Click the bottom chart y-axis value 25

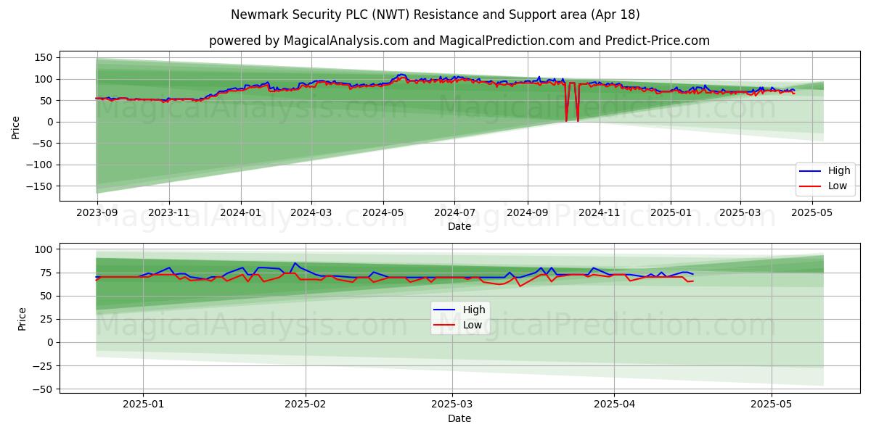point(47,319)
